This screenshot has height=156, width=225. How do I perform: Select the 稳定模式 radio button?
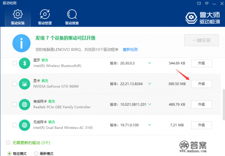(9, 154)
